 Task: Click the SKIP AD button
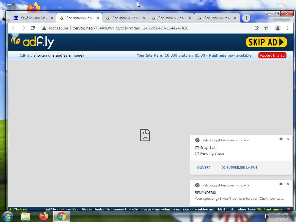pos(266,42)
